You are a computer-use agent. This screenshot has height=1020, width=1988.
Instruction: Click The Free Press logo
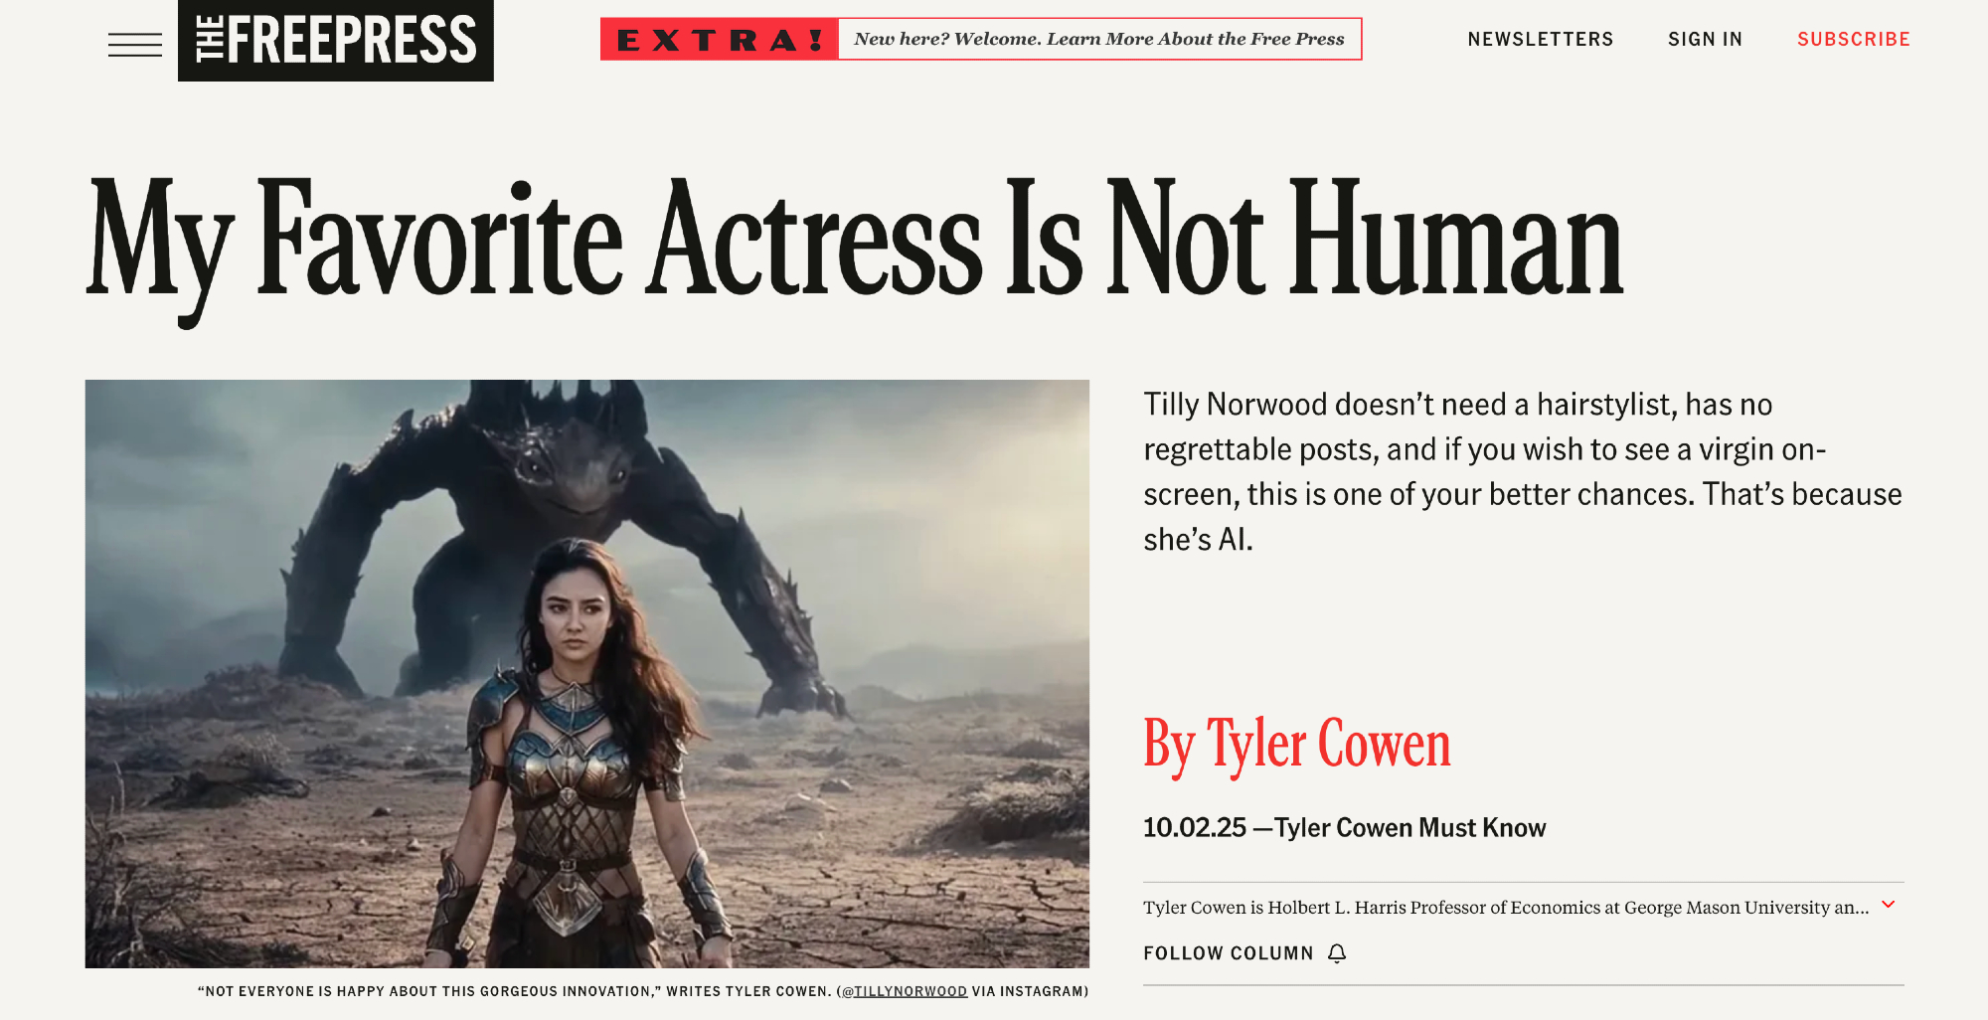336,40
